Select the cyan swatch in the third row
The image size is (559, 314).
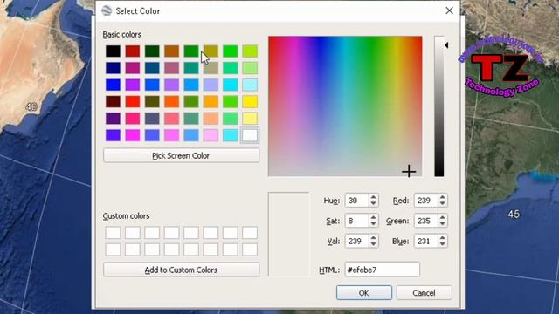231,85
